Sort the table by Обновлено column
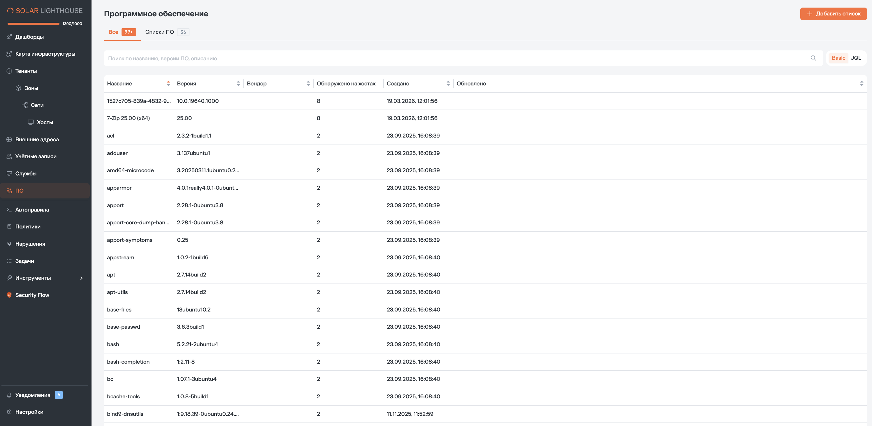The image size is (872, 426). [x=862, y=84]
